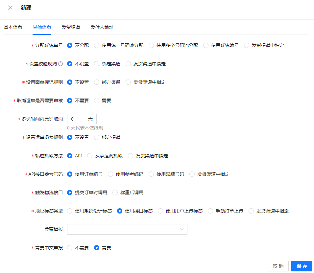
Task: Select 手动打单上传 label type
Action: pyautogui.click(x=210, y=211)
